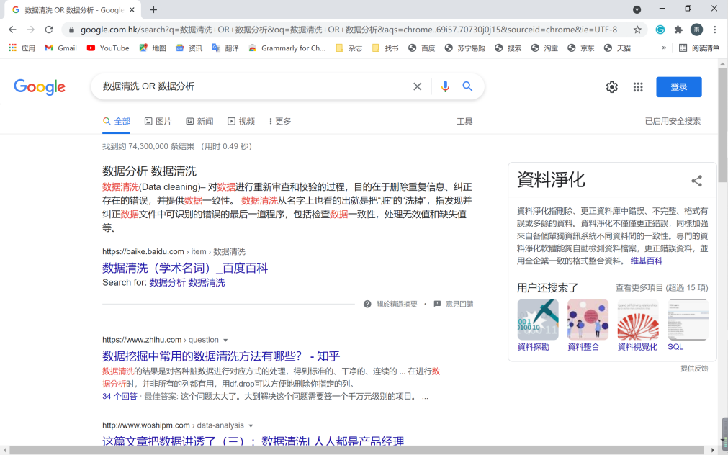
Task: Open Chrome three-dot menu
Action: tap(715, 30)
